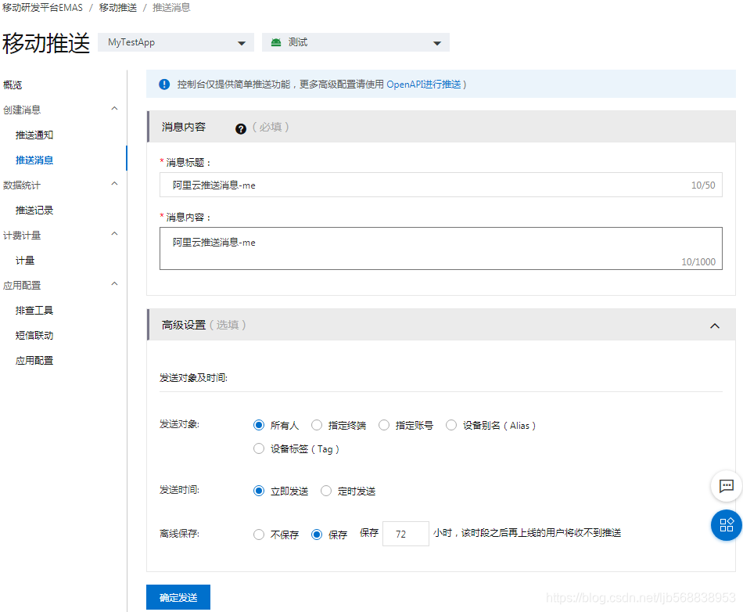Open 推送消息 in the sidebar

click(x=34, y=160)
